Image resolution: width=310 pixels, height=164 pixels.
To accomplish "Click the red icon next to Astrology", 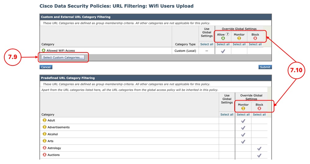I will pos(44,148).
